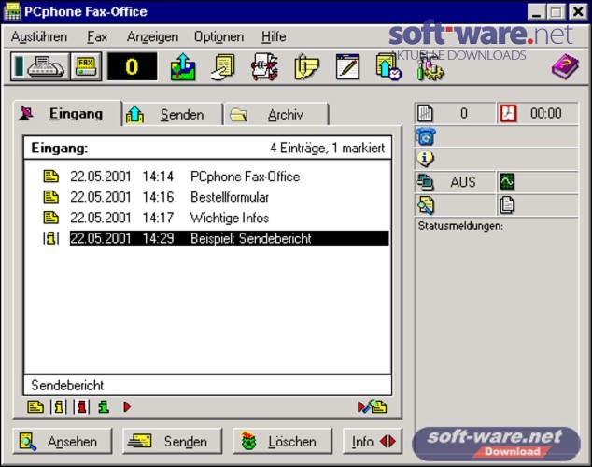Open the phone book rolodex icon
592x467 pixels.
(x=264, y=67)
